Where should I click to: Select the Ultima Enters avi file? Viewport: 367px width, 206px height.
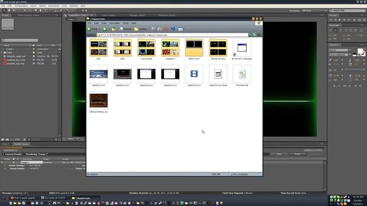pos(99,101)
